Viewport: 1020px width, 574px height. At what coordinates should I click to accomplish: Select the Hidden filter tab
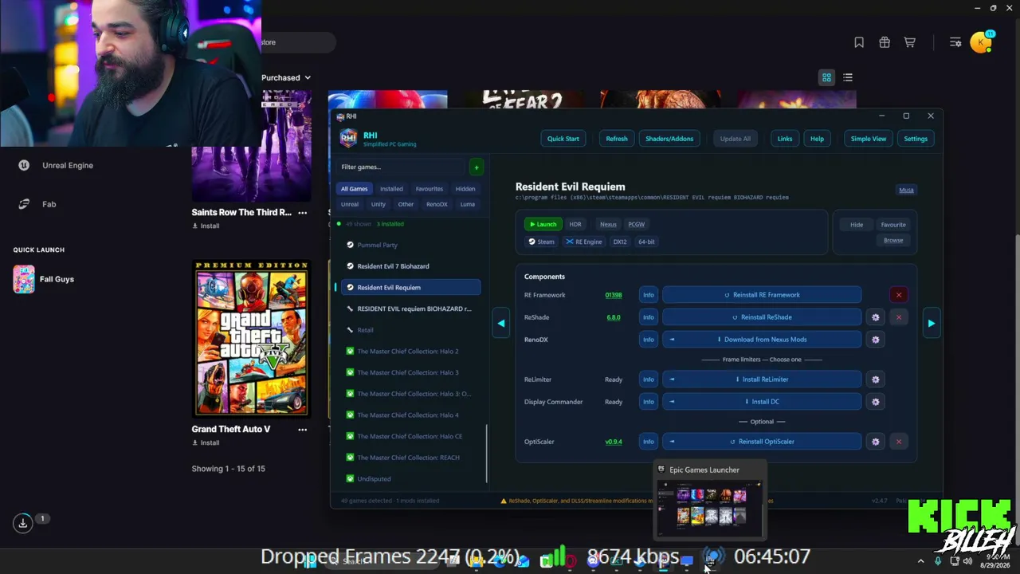[465, 189]
